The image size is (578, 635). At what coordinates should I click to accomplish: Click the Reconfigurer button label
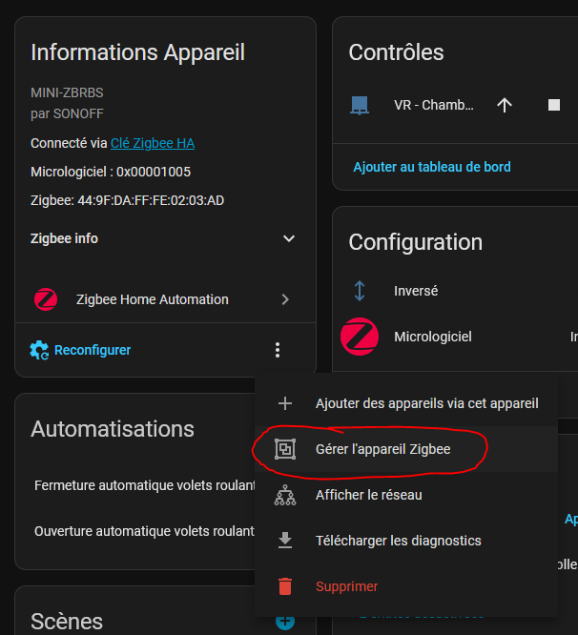click(93, 350)
